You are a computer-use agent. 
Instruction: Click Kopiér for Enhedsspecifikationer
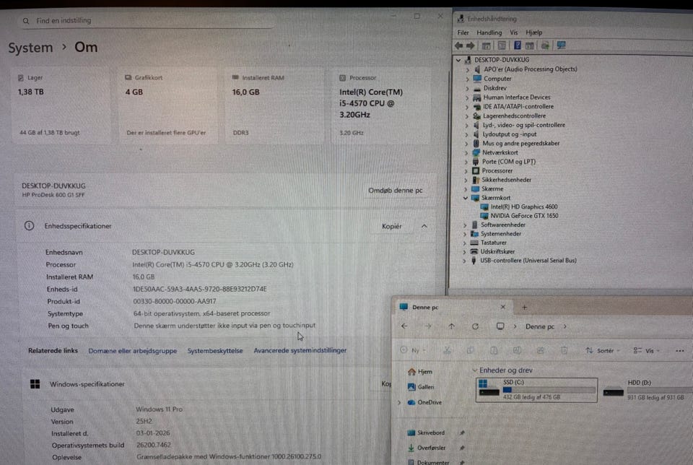(391, 226)
